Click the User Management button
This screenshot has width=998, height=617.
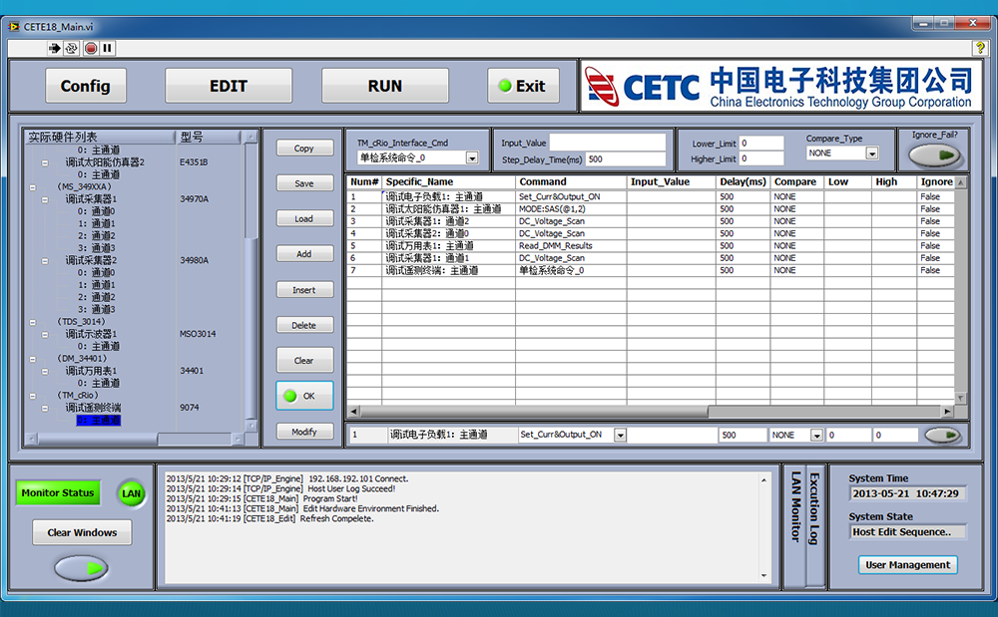(x=907, y=565)
